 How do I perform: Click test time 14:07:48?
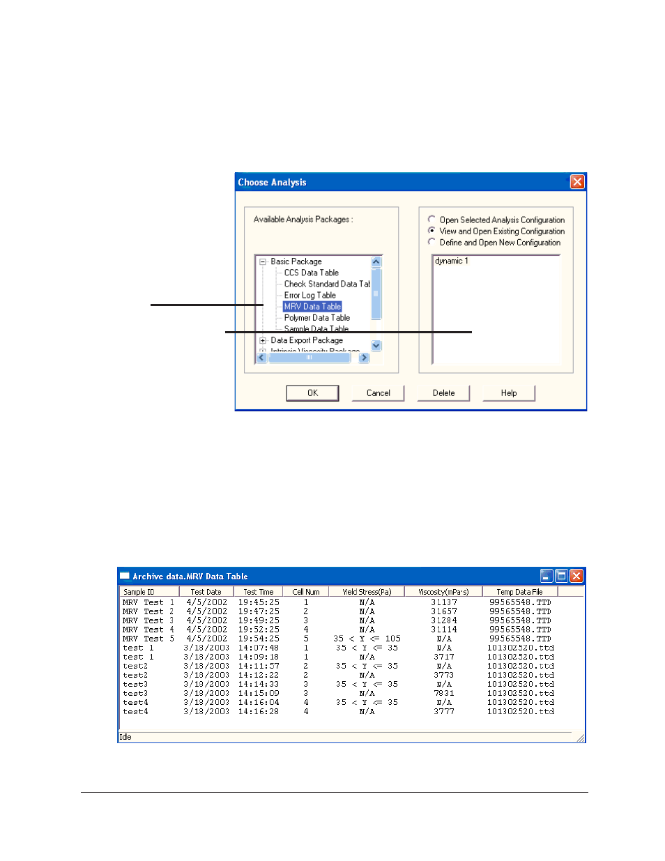[259, 648]
